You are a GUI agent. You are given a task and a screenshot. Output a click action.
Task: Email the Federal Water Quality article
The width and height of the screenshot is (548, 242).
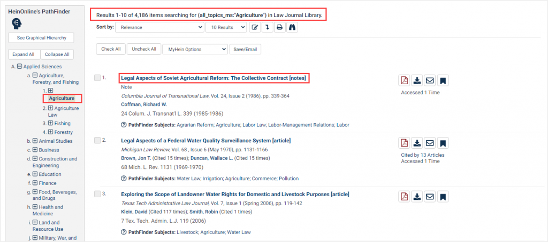point(430,143)
